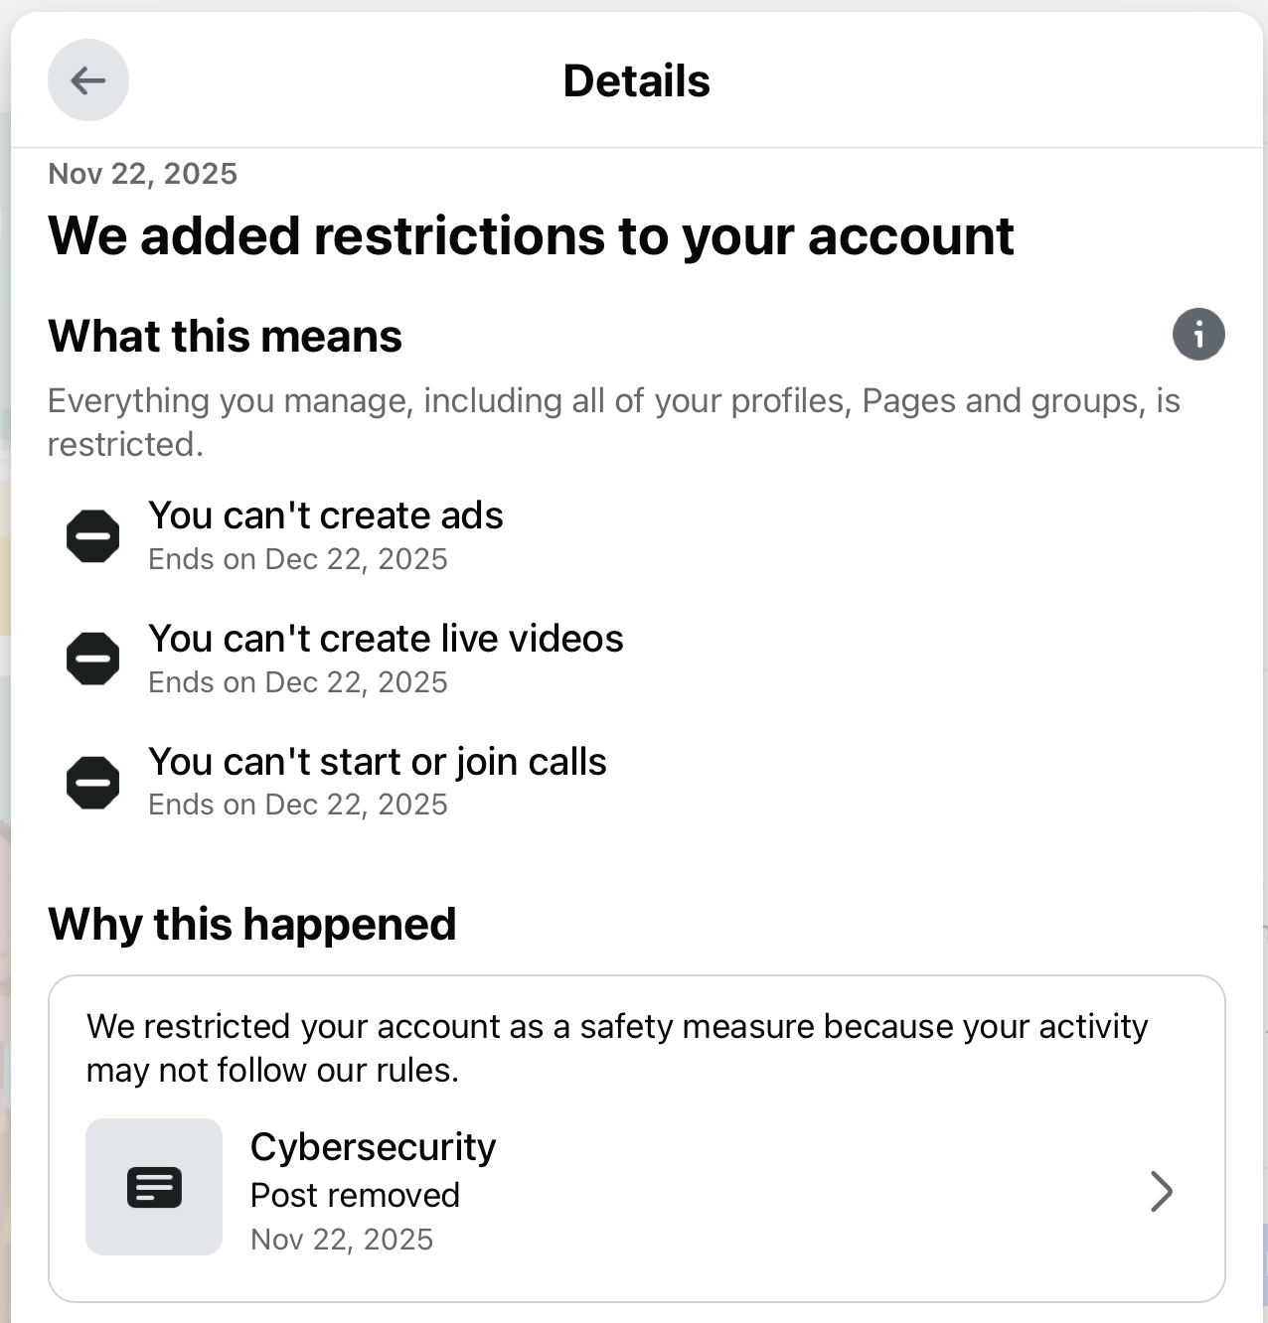Screen dimensions: 1268x1323
Task: Select the Details page title
Action: click(x=635, y=80)
